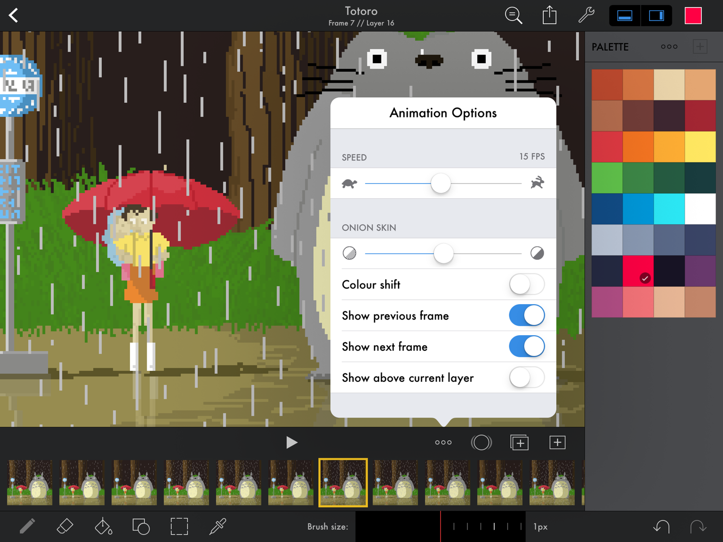Click the rabbit fast-speed icon
This screenshot has height=542, width=723.
pos(537,183)
